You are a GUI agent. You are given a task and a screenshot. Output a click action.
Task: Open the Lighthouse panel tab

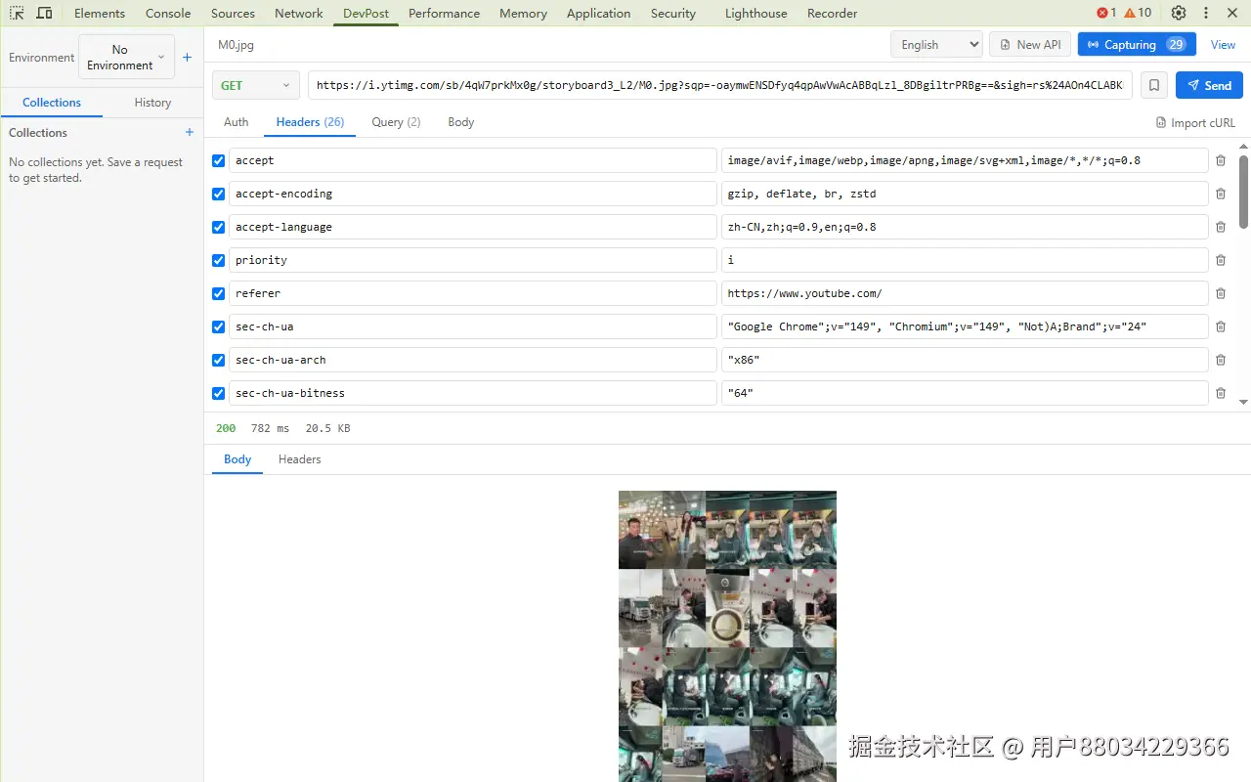click(756, 13)
